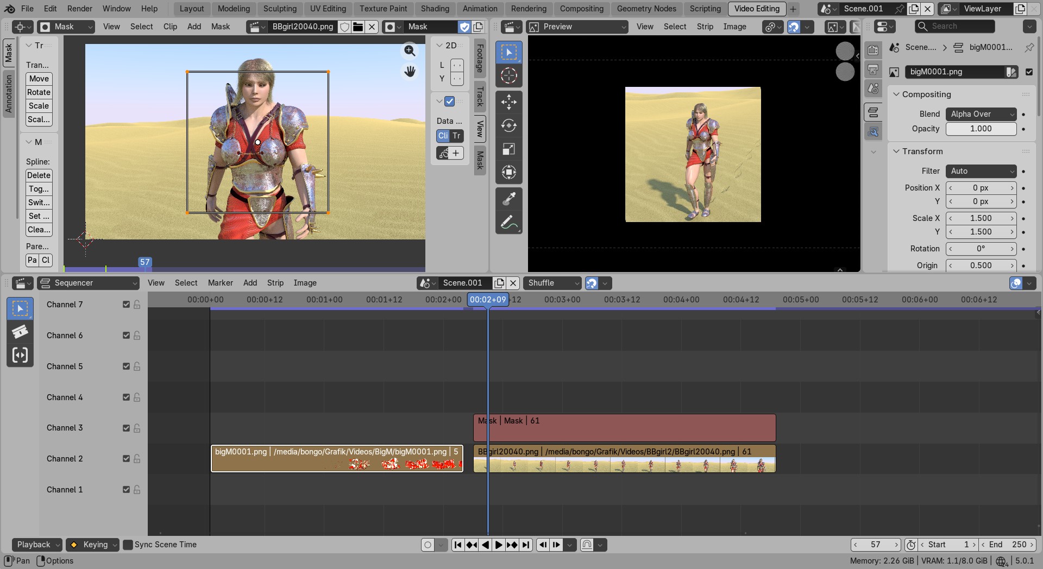Click the 2D Cursor tool in preview

[508, 76]
